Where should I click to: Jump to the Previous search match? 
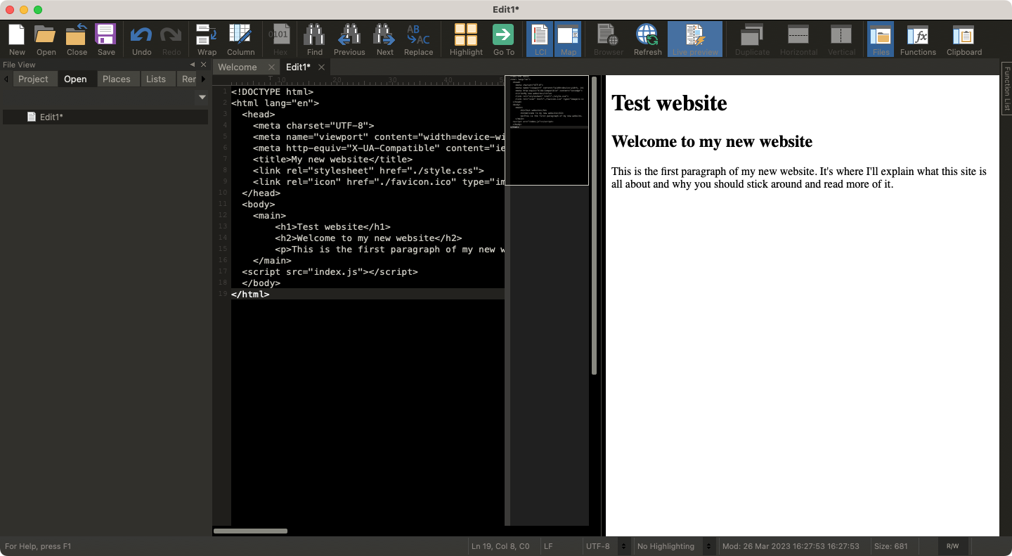click(x=349, y=39)
